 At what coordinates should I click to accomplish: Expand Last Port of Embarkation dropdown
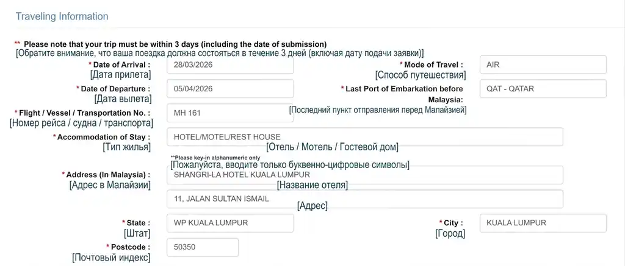pos(543,88)
